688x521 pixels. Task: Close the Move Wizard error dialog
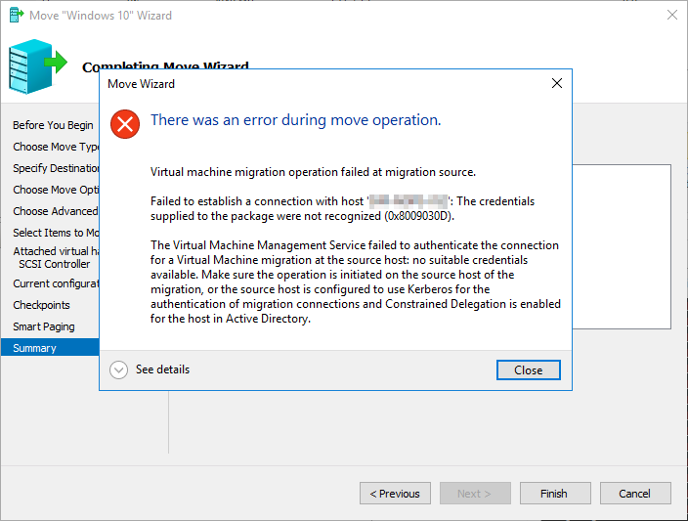point(529,370)
